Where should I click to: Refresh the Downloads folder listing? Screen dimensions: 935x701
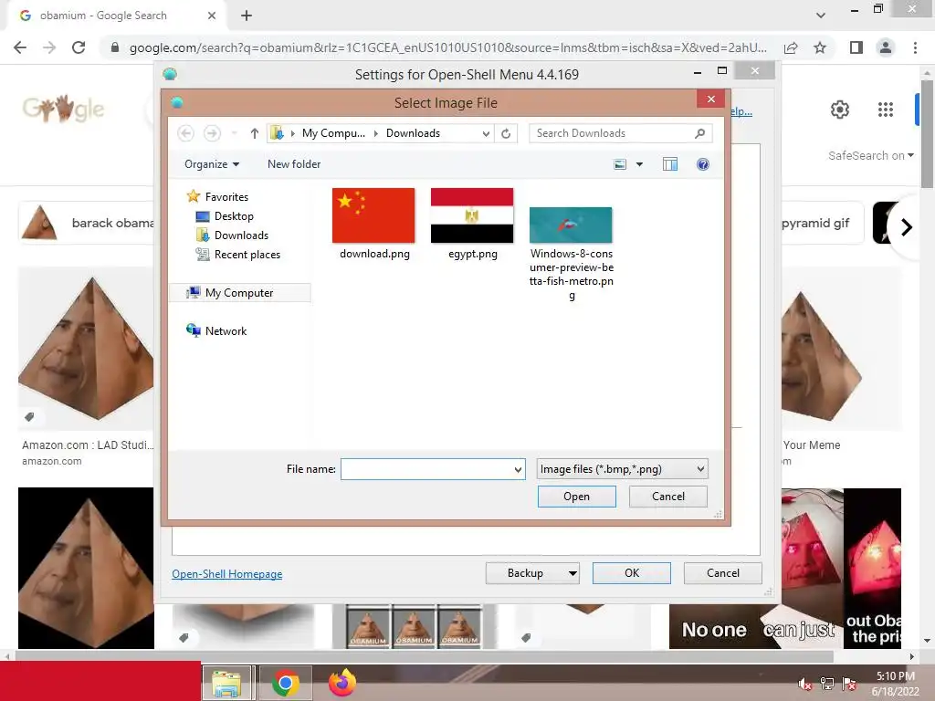point(506,133)
